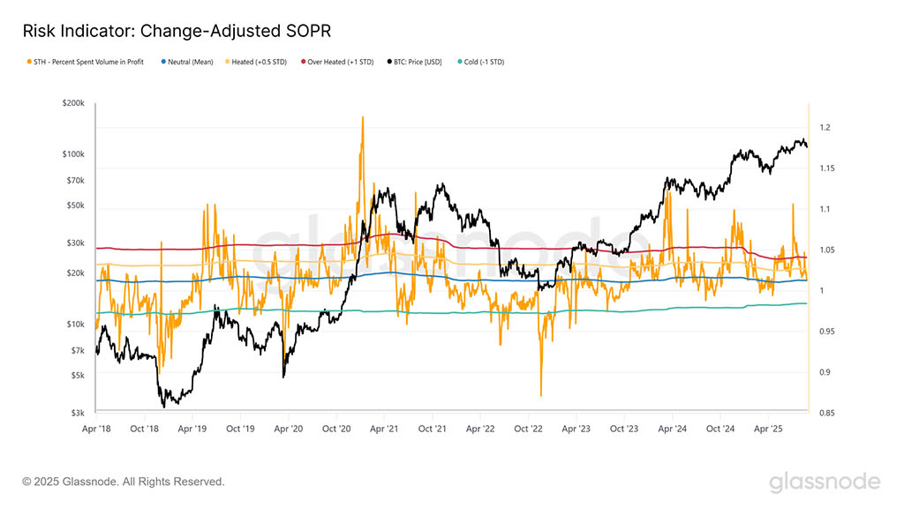Toggle the Neutral (Mean) legend entry
Viewport: 904px width, 508px height.
coord(187,62)
